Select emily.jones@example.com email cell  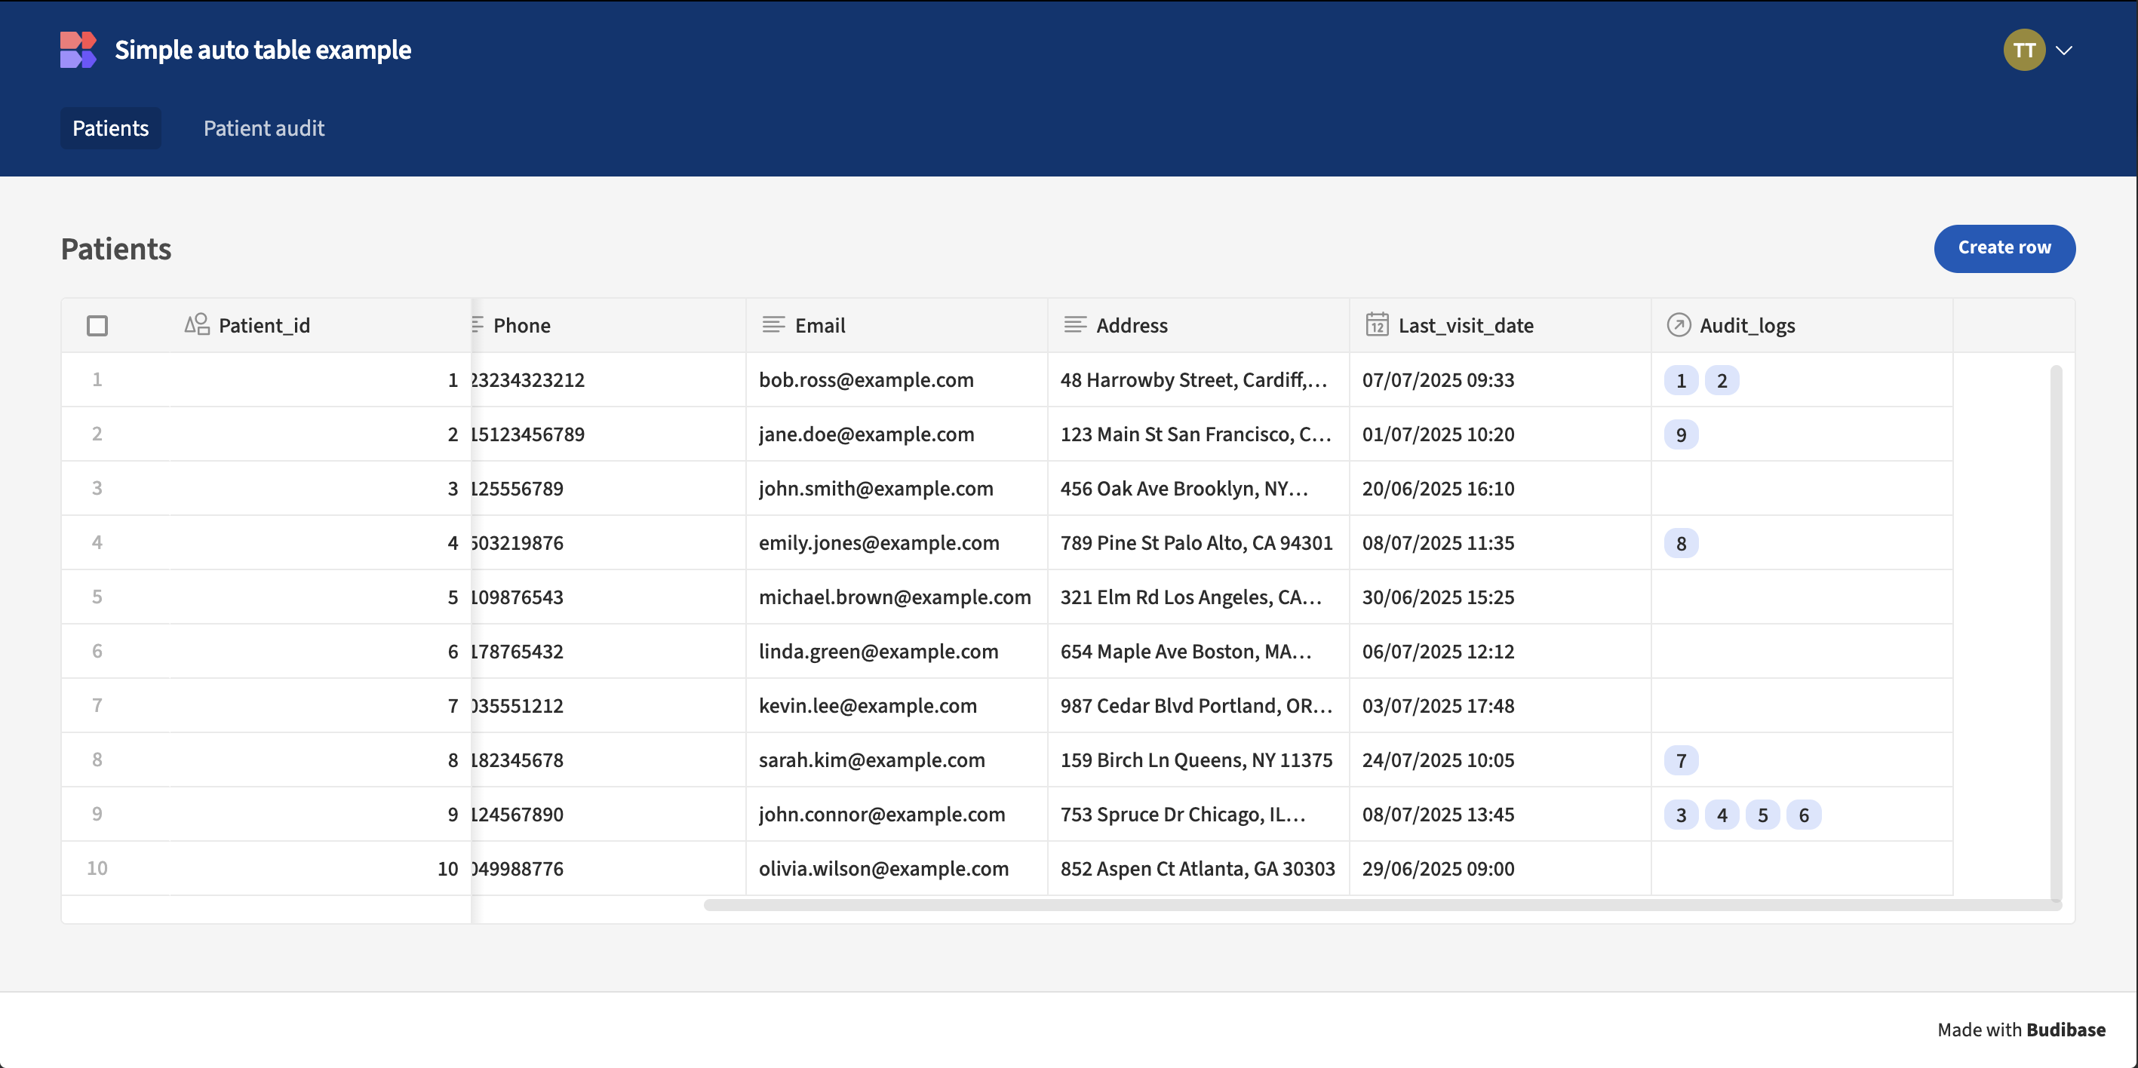point(896,543)
